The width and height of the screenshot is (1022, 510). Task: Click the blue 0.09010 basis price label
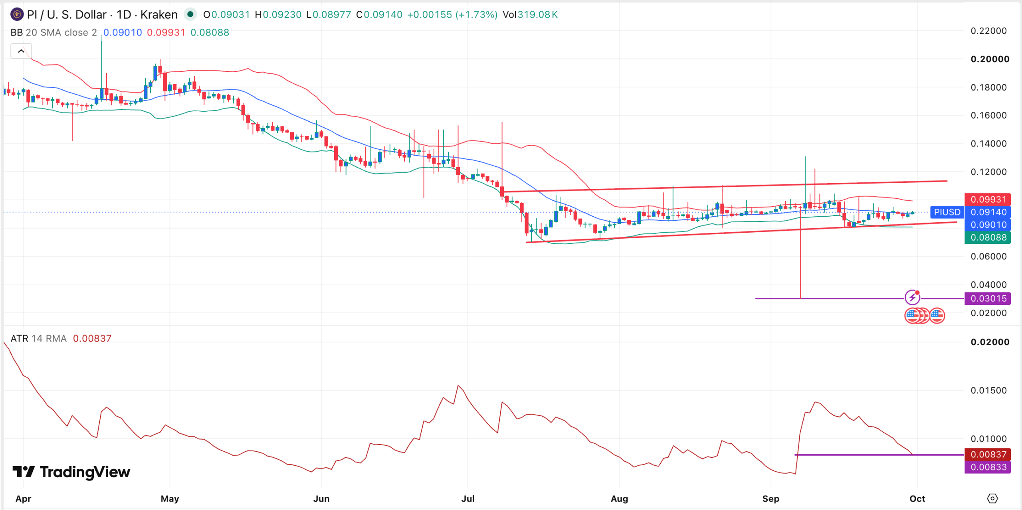(x=988, y=225)
